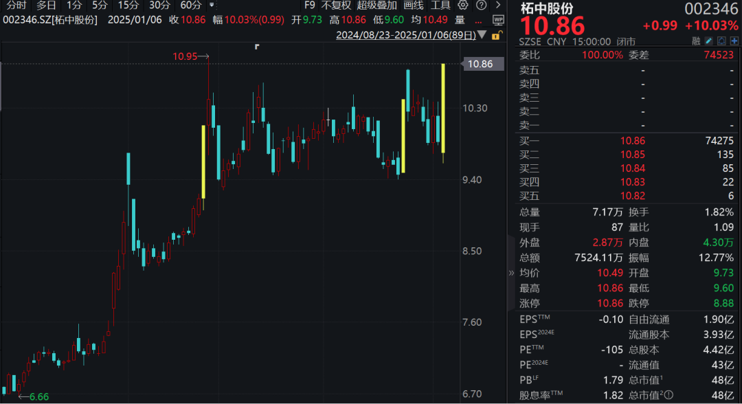Click the pencil edit note icon
This screenshot has width=742, height=404.
click(x=708, y=41)
